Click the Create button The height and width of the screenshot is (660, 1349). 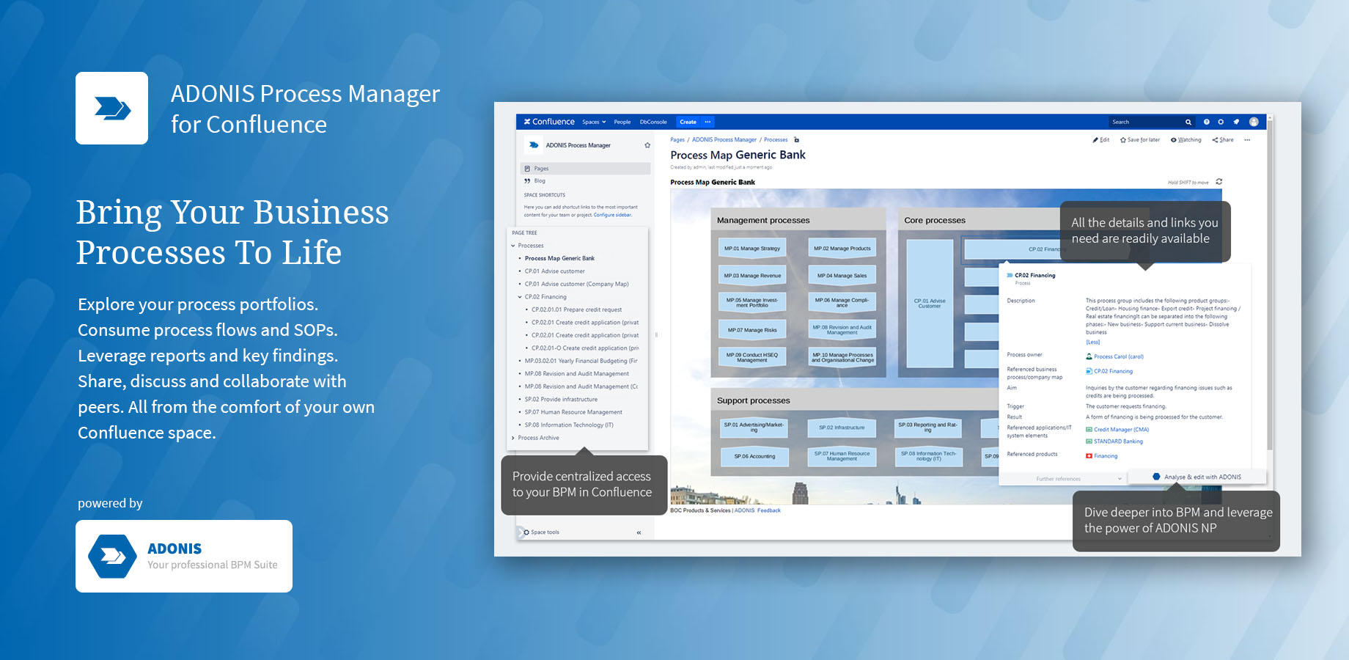(688, 122)
